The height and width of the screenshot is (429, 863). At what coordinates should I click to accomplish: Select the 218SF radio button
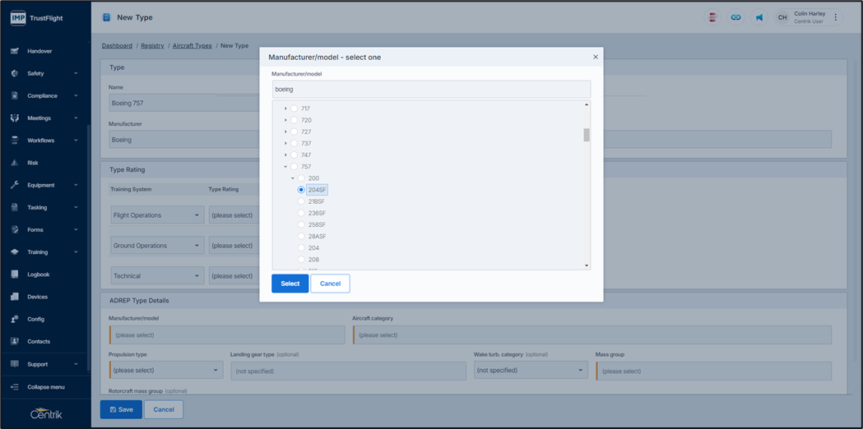point(301,201)
